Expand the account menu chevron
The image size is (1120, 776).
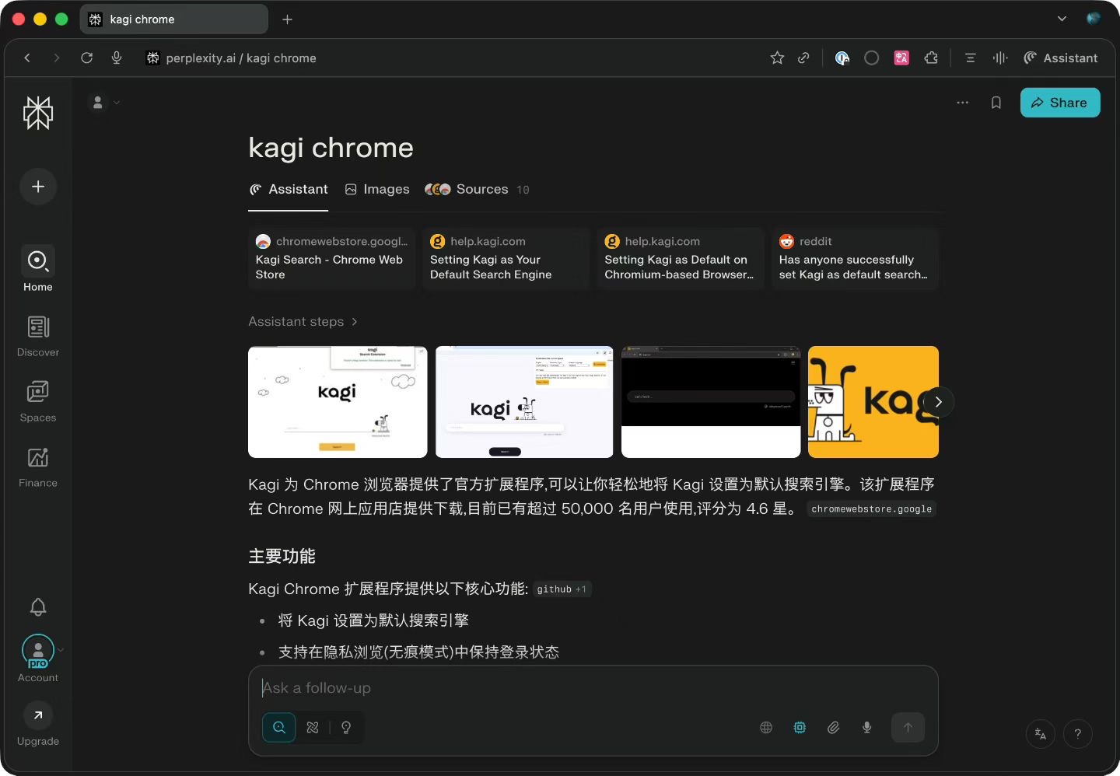point(61,651)
